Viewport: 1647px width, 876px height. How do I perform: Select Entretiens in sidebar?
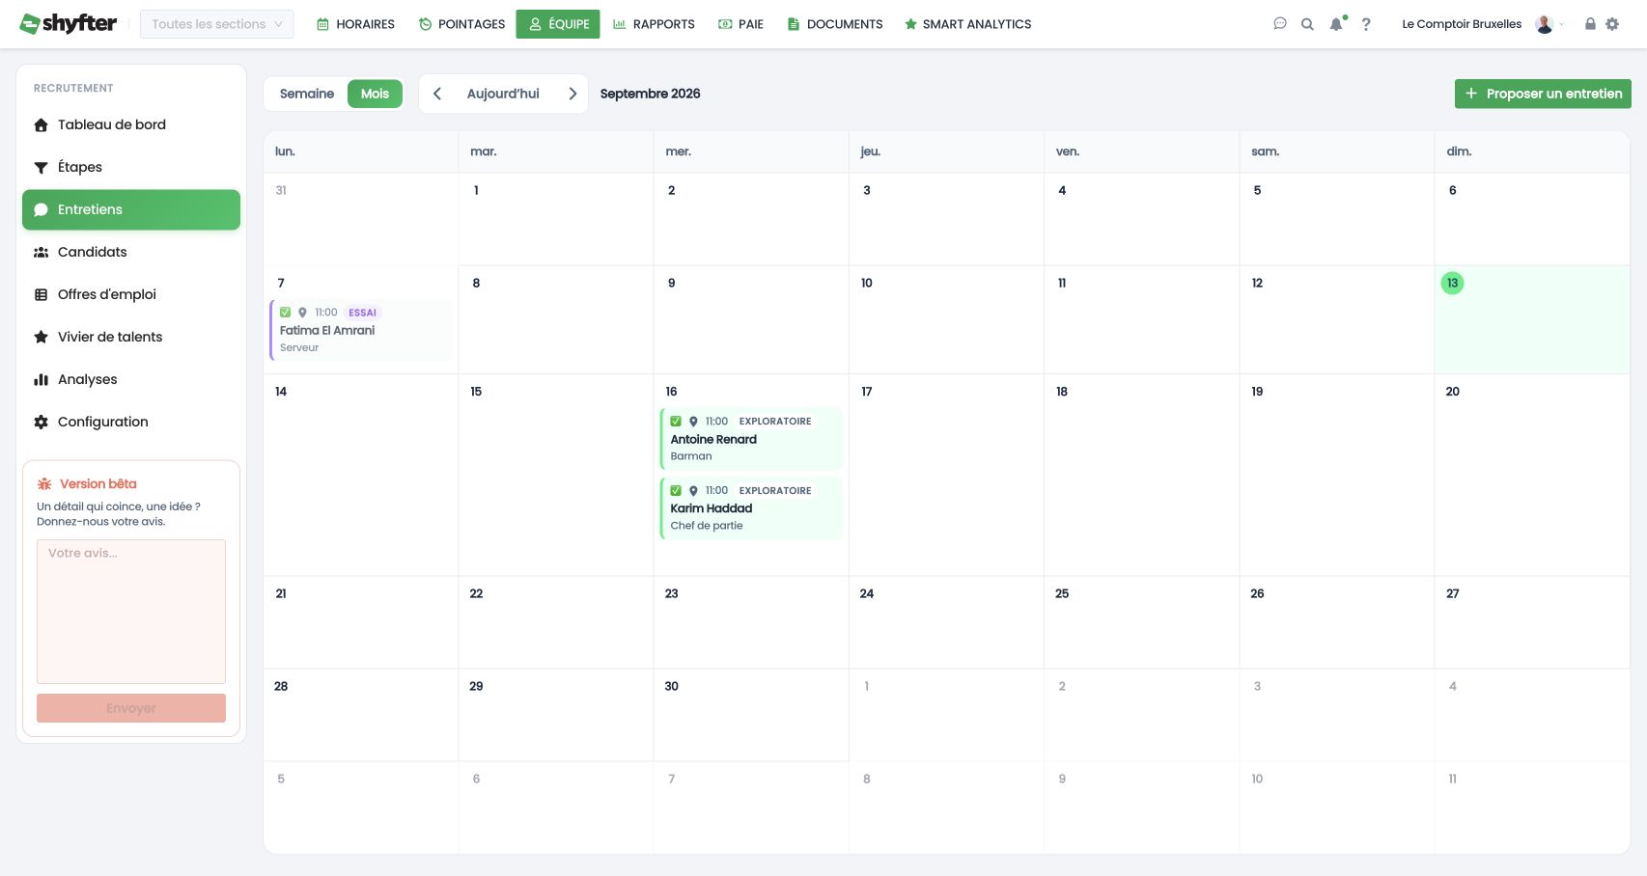pos(131,209)
